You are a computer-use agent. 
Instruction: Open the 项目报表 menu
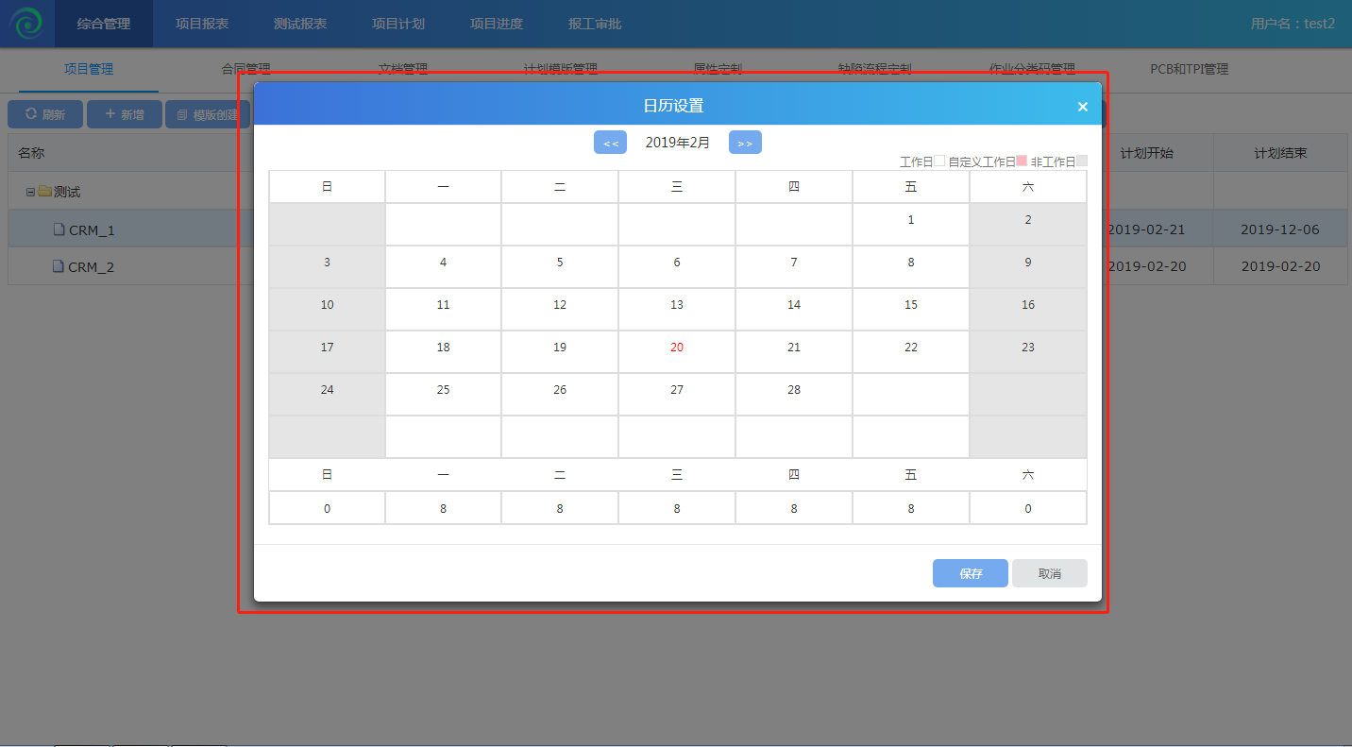pyautogui.click(x=202, y=24)
